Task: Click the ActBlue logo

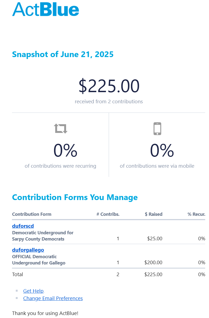Action: [x=46, y=9]
